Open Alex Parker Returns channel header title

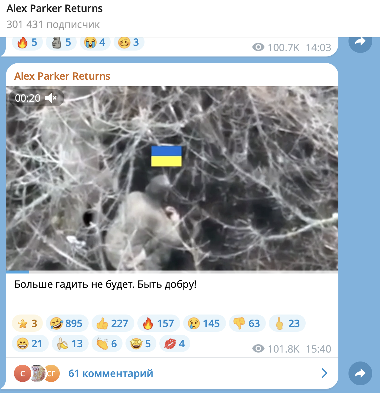tap(54, 8)
